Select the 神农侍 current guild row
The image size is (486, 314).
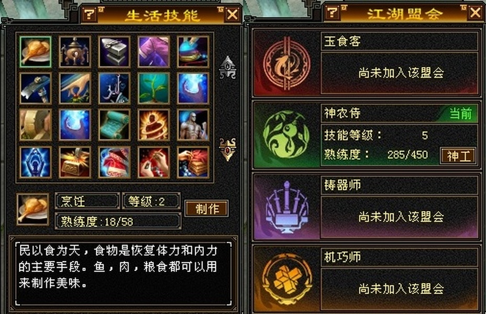(x=366, y=135)
